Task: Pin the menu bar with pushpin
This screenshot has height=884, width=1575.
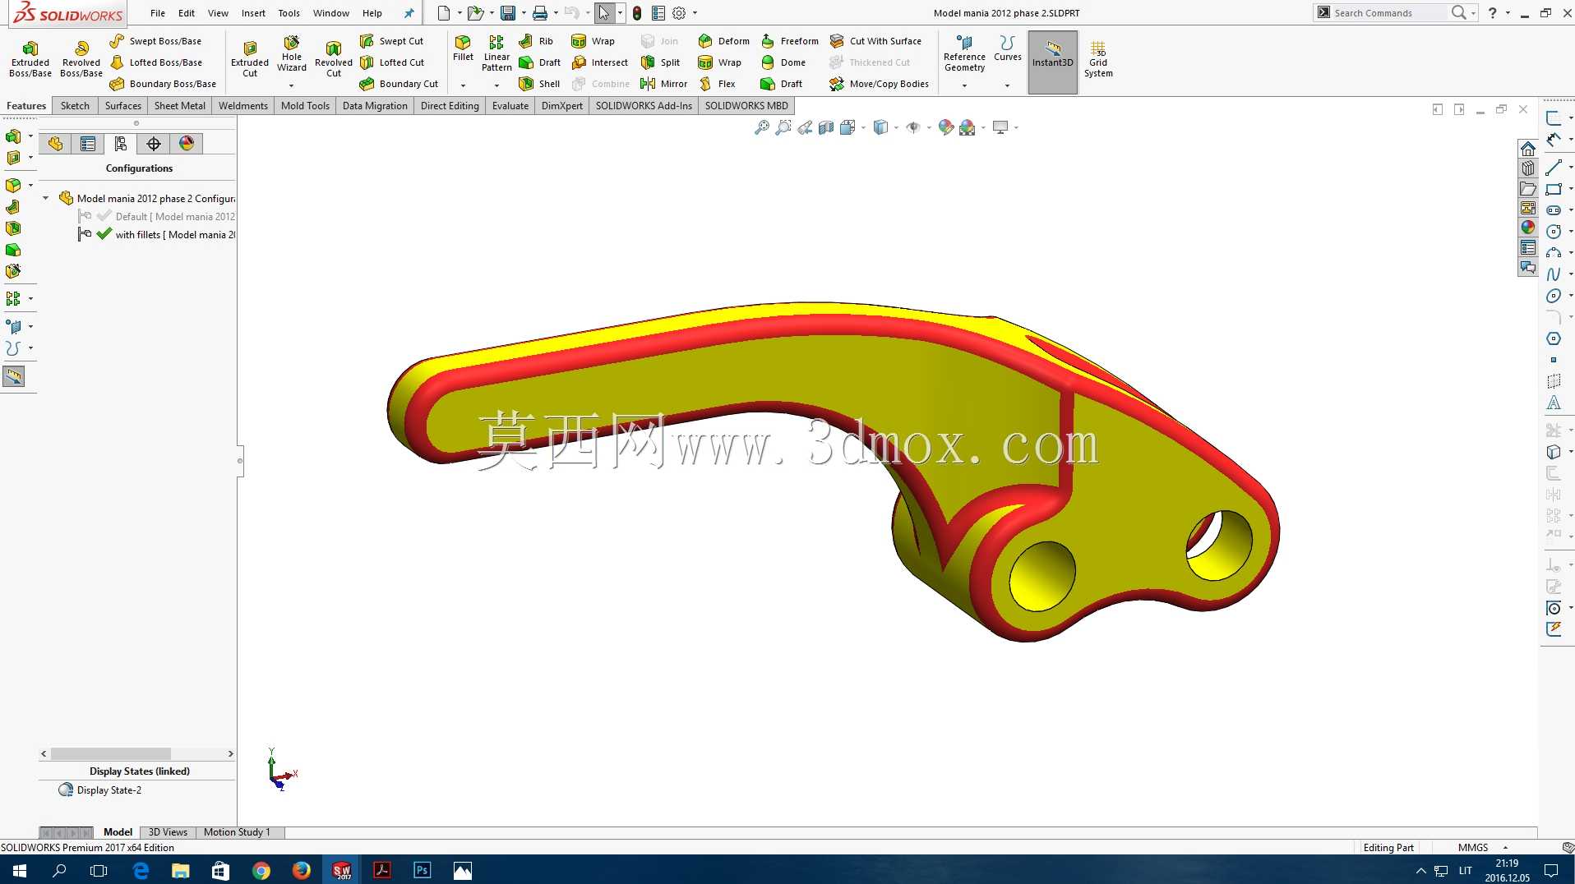Action: (409, 13)
